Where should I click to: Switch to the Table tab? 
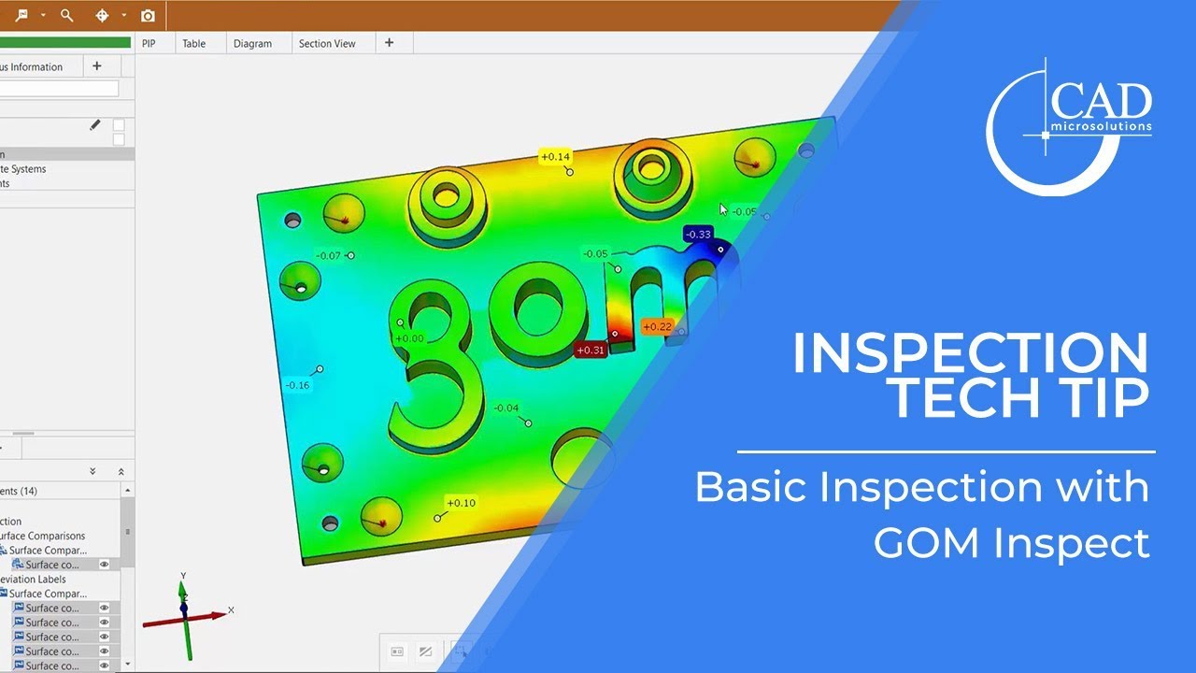[x=193, y=43]
